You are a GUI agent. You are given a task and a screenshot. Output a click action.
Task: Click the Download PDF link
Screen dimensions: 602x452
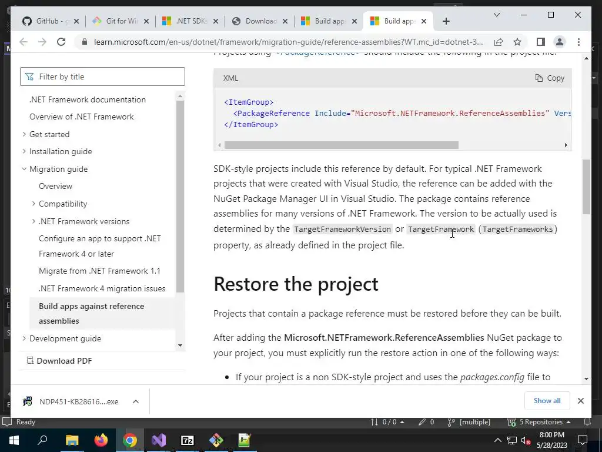tap(59, 361)
